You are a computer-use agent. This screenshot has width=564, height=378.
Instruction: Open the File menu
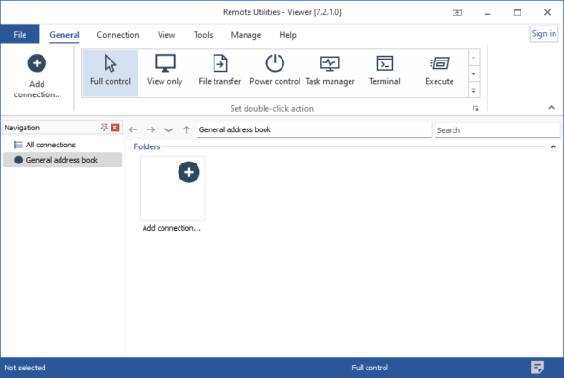(x=20, y=35)
